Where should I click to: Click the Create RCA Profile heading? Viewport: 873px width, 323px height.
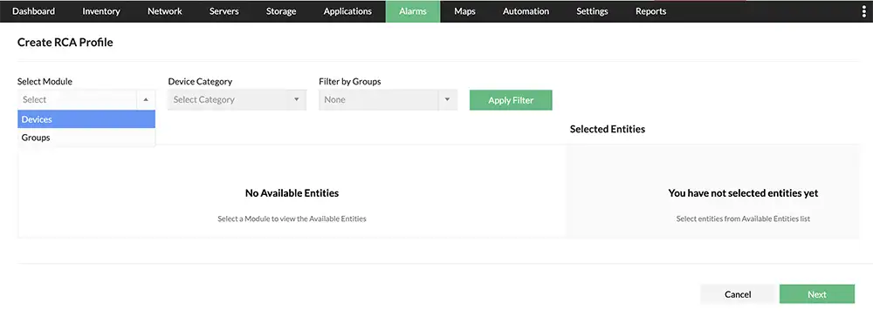tap(65, 42)
